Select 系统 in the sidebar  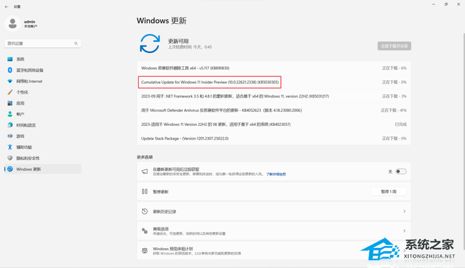[43, 59]
